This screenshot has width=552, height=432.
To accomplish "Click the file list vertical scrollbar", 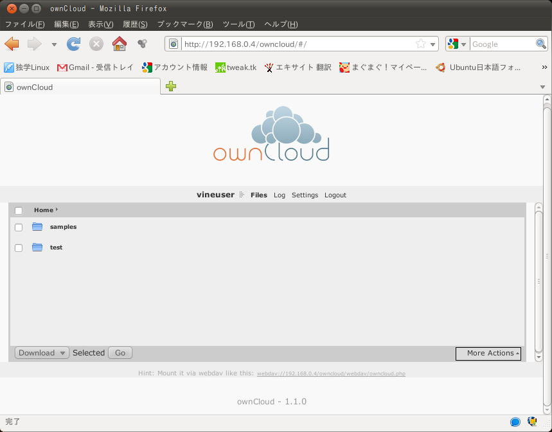I will tap(539, 282).
